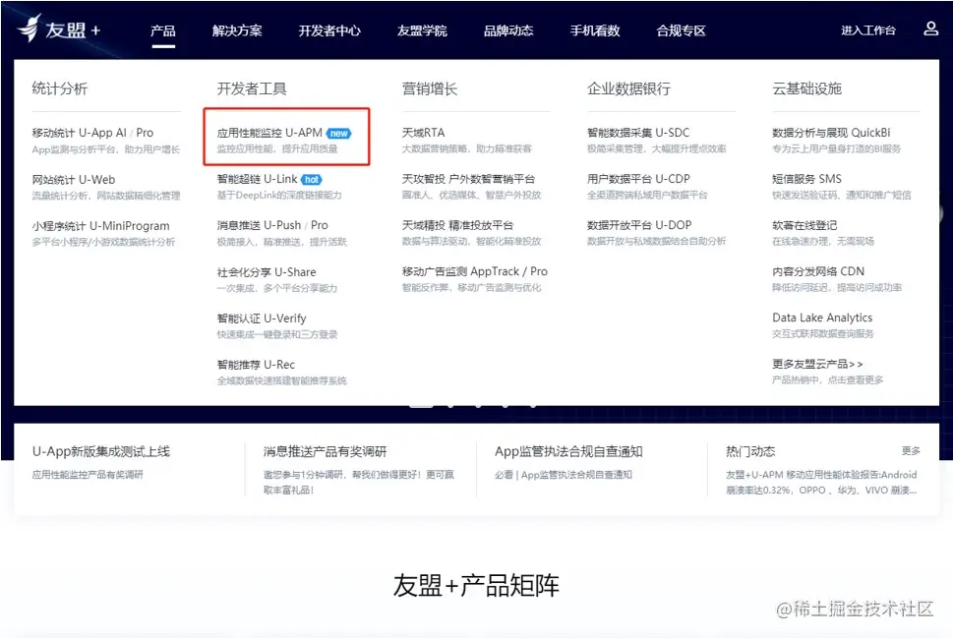
Task: Open the AppTrack Pro link
Action: click(x=539, y=271)
